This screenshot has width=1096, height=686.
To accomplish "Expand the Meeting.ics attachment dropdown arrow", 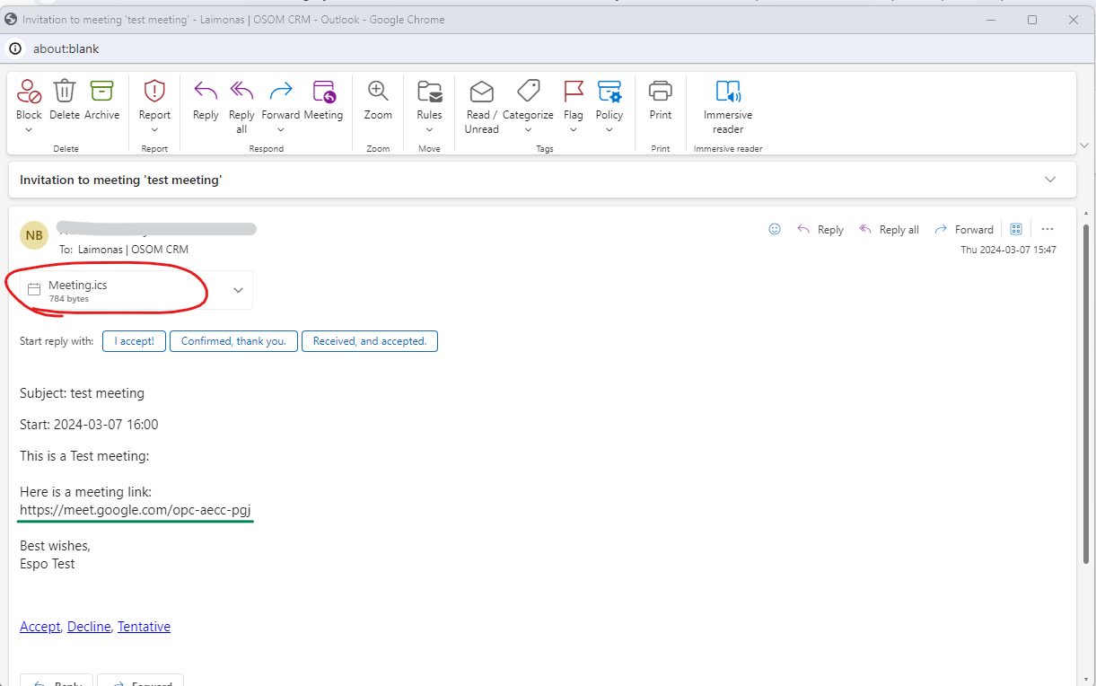I will click(x=238, y=290).
